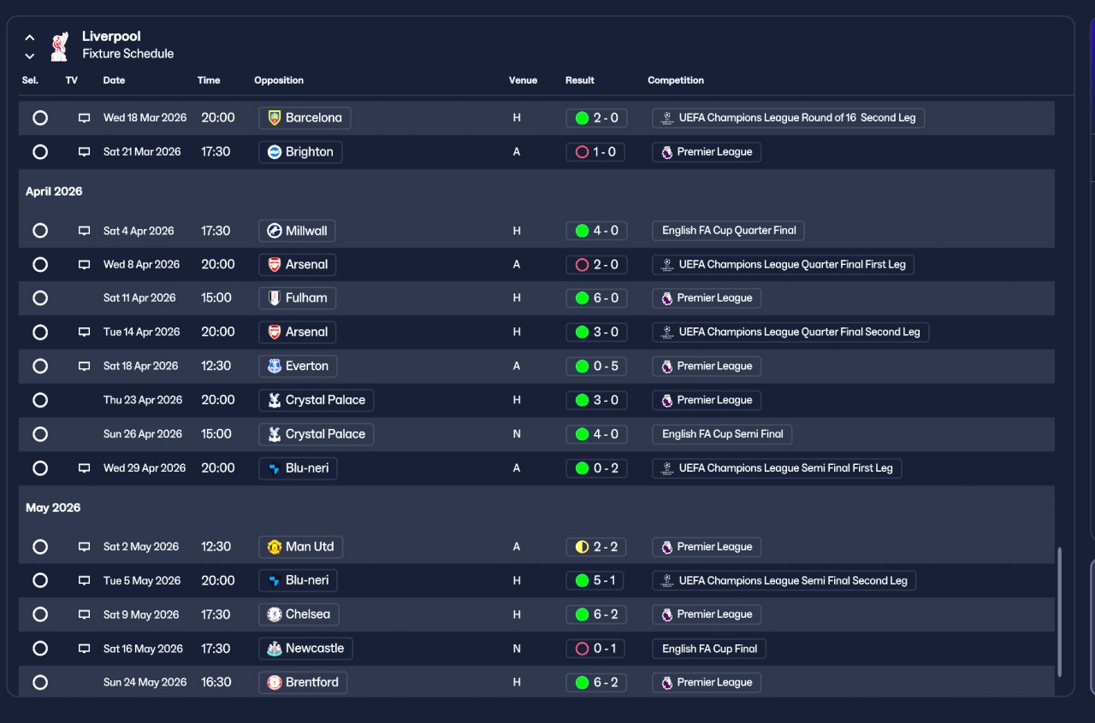Select the Man Utd fixture radio button

[x=40, y=547]
